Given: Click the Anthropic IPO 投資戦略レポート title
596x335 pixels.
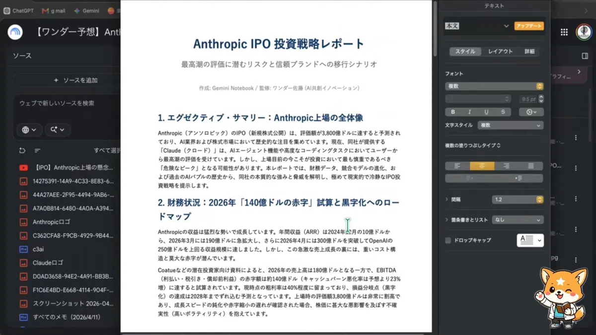Looking at the screenshot, I should point(279,44).
